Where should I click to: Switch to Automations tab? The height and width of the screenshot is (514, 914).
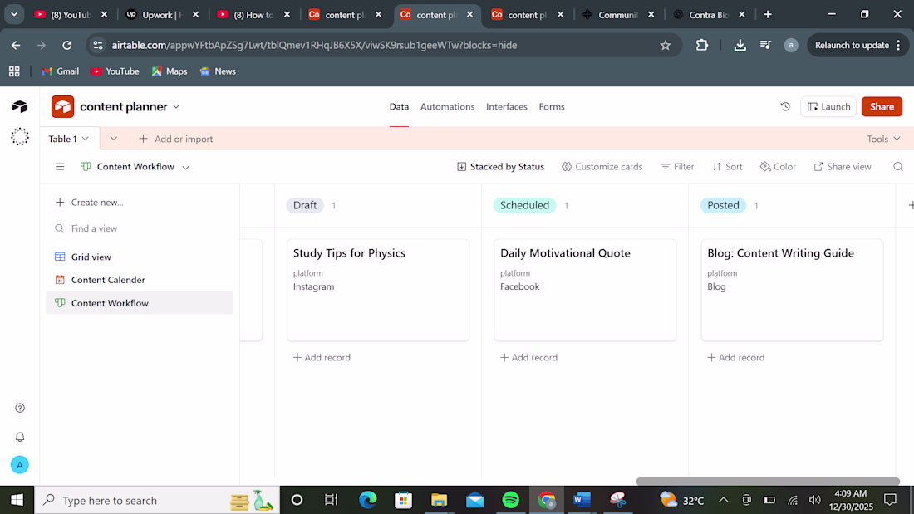[x=448, y=106]
